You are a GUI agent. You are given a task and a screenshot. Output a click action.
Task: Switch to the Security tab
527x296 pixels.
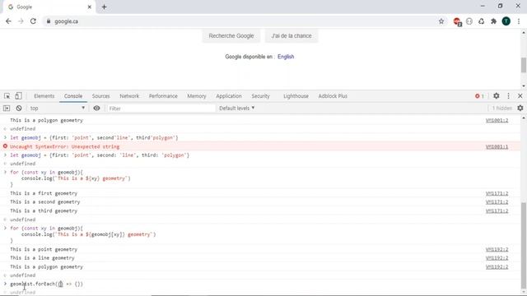[x=260, y=96]
